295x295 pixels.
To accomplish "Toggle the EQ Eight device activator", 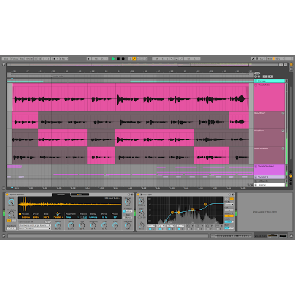I will tap(138, 194).
